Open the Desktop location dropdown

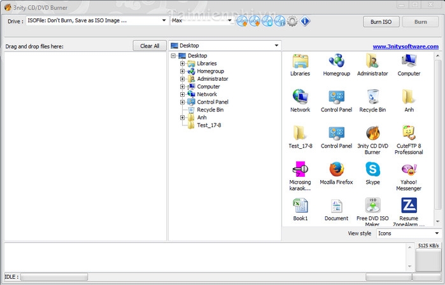pyautogui.click(x=225, y=46)
